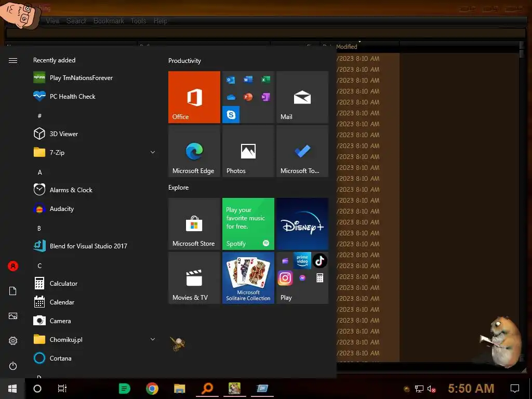Expand the Start menu hamburger navigation
532x399 pixels.
(x=13, y=60)
